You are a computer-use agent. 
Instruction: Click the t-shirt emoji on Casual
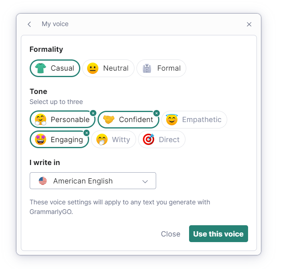[41, 68]
